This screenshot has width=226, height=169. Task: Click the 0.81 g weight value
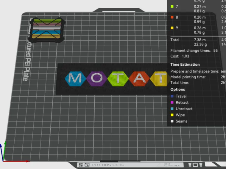[199, 11]
